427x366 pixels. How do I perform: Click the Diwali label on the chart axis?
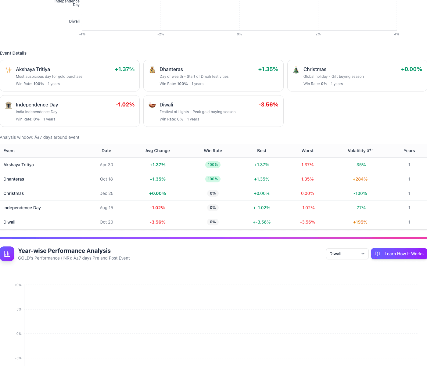[x=74, y=21]
